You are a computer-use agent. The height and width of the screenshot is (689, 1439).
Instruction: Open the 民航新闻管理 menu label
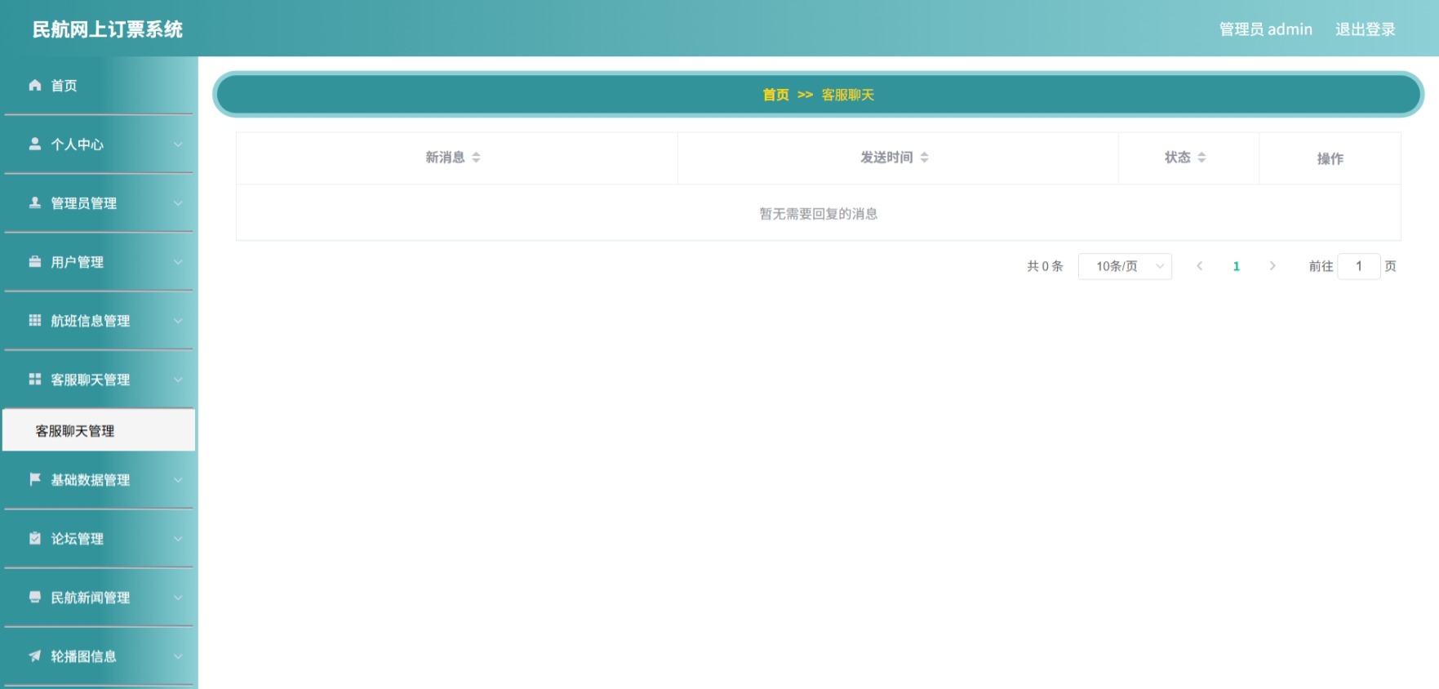tap(91, 598)
